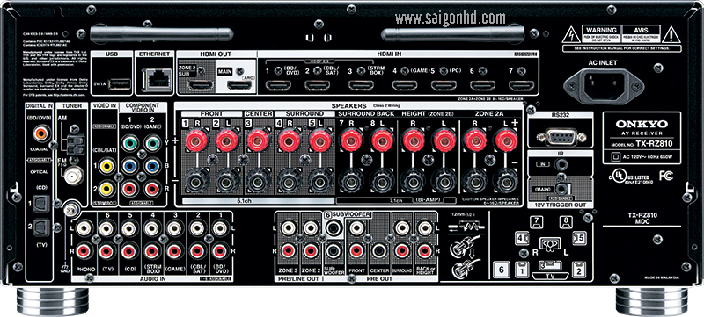Image resolution: width=704 pixels, height=317 pixels.
Task: Click the optical input 1 CD port
Action: pos(41,205)
